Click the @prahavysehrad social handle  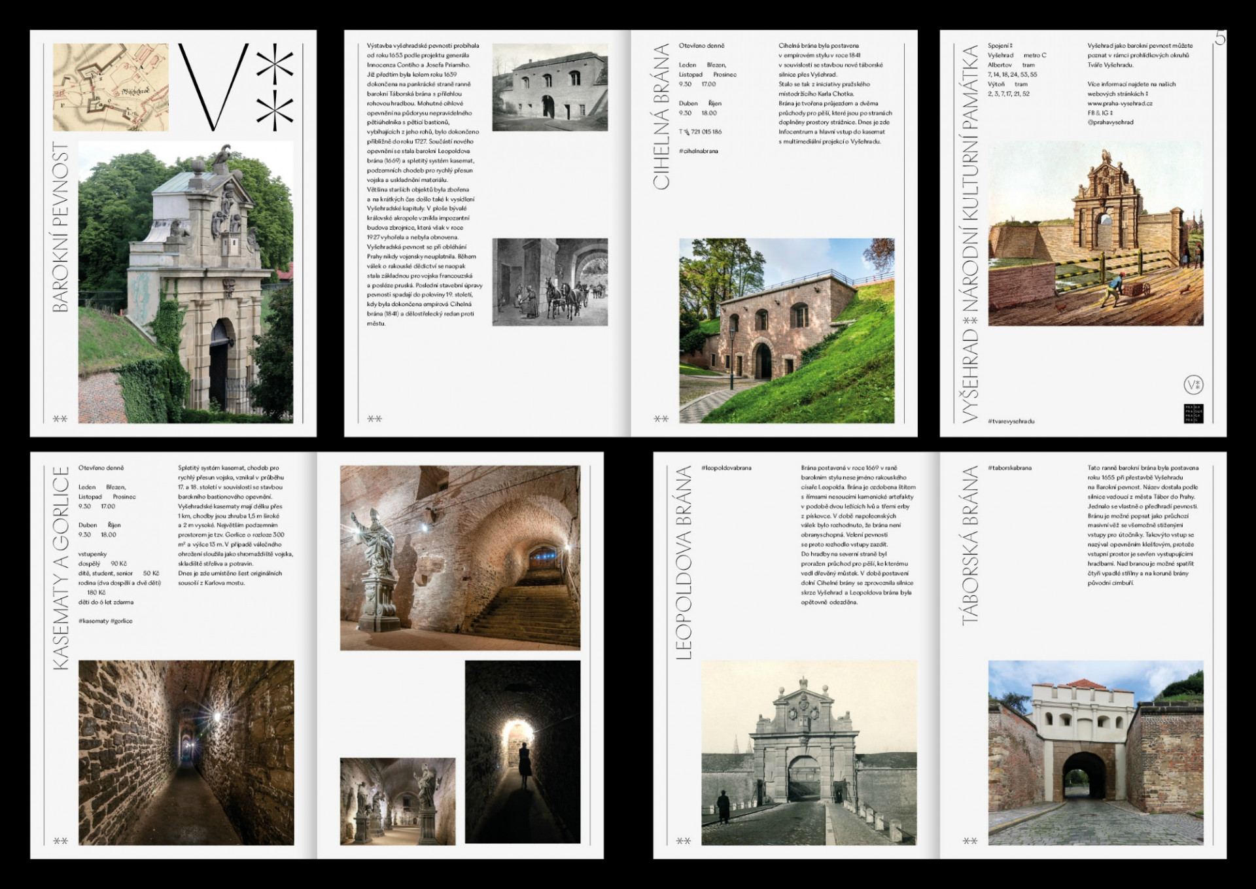pos(1110,122)
